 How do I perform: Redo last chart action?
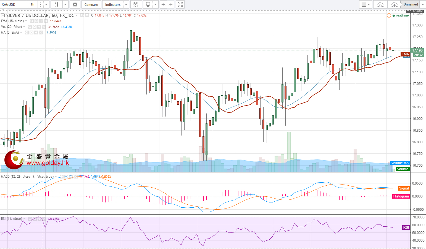click(x=170, y=4)
